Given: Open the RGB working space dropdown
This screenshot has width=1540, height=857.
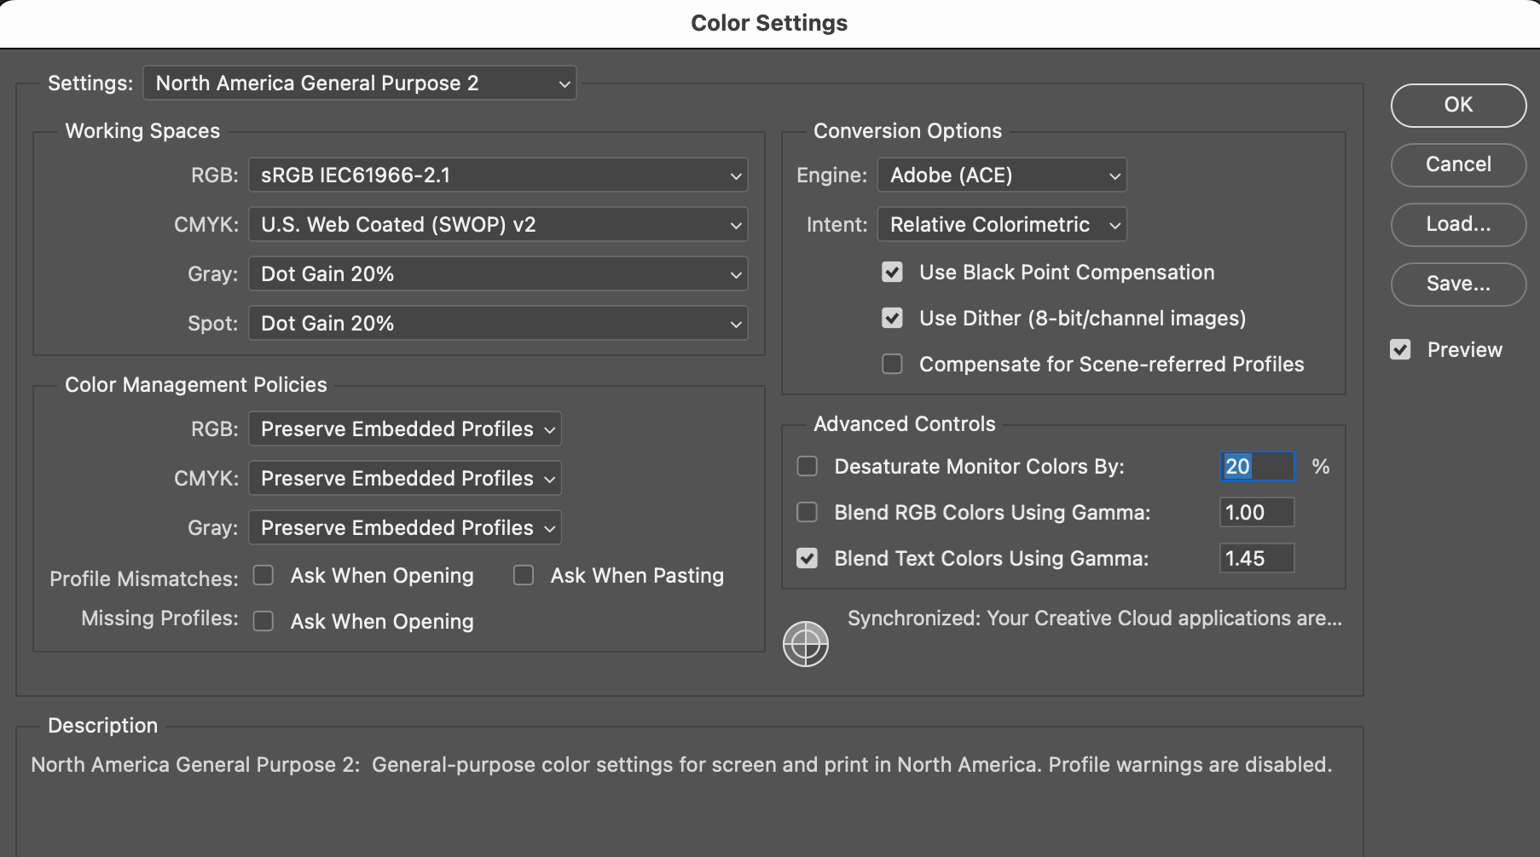Looking at the screenshot, I should coord(497,175).
